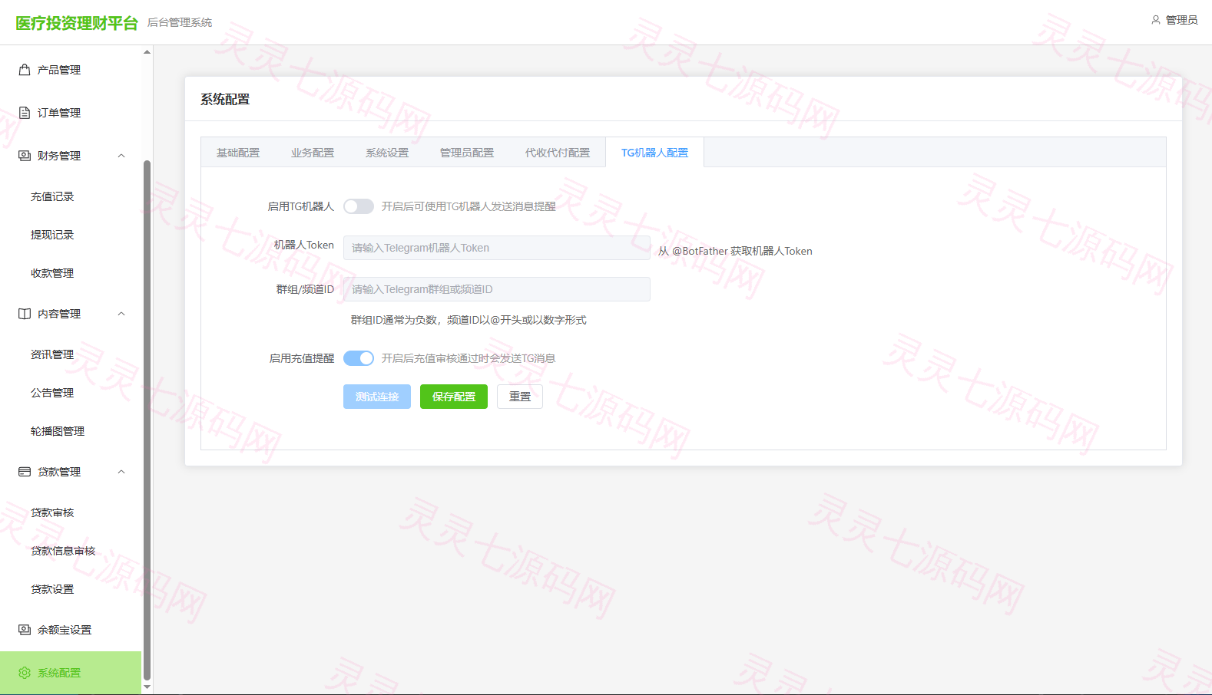Click the 保存配置 button
The height and width of the screenshot is (695, 1212).
coord(454,397)
